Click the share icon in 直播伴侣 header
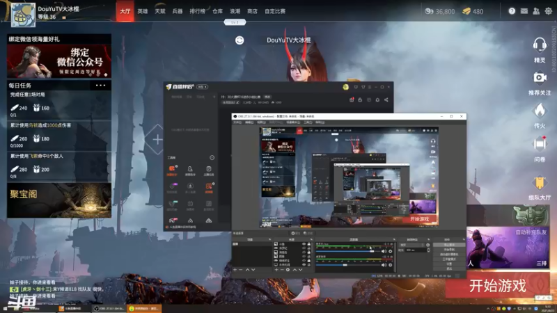This screenshot has width=557, height=313. [x=386, y=99]
